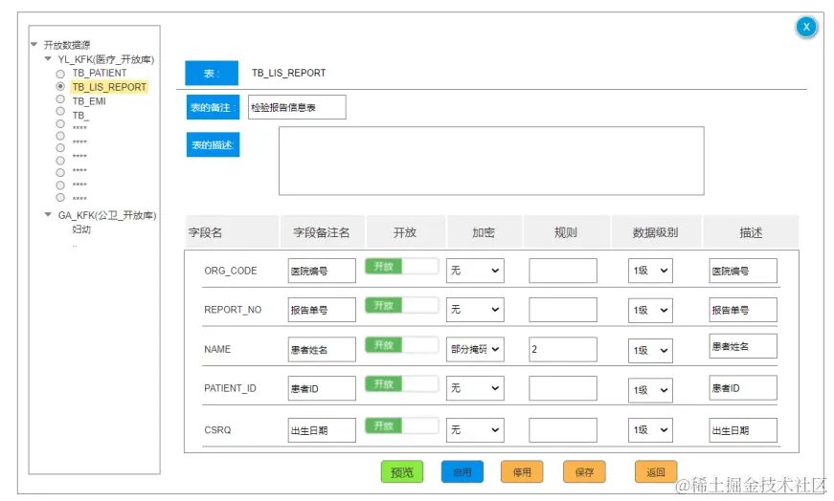Click the green 预览 button
The width and height of the screenshot is (834, 501).
click(402, 471)
